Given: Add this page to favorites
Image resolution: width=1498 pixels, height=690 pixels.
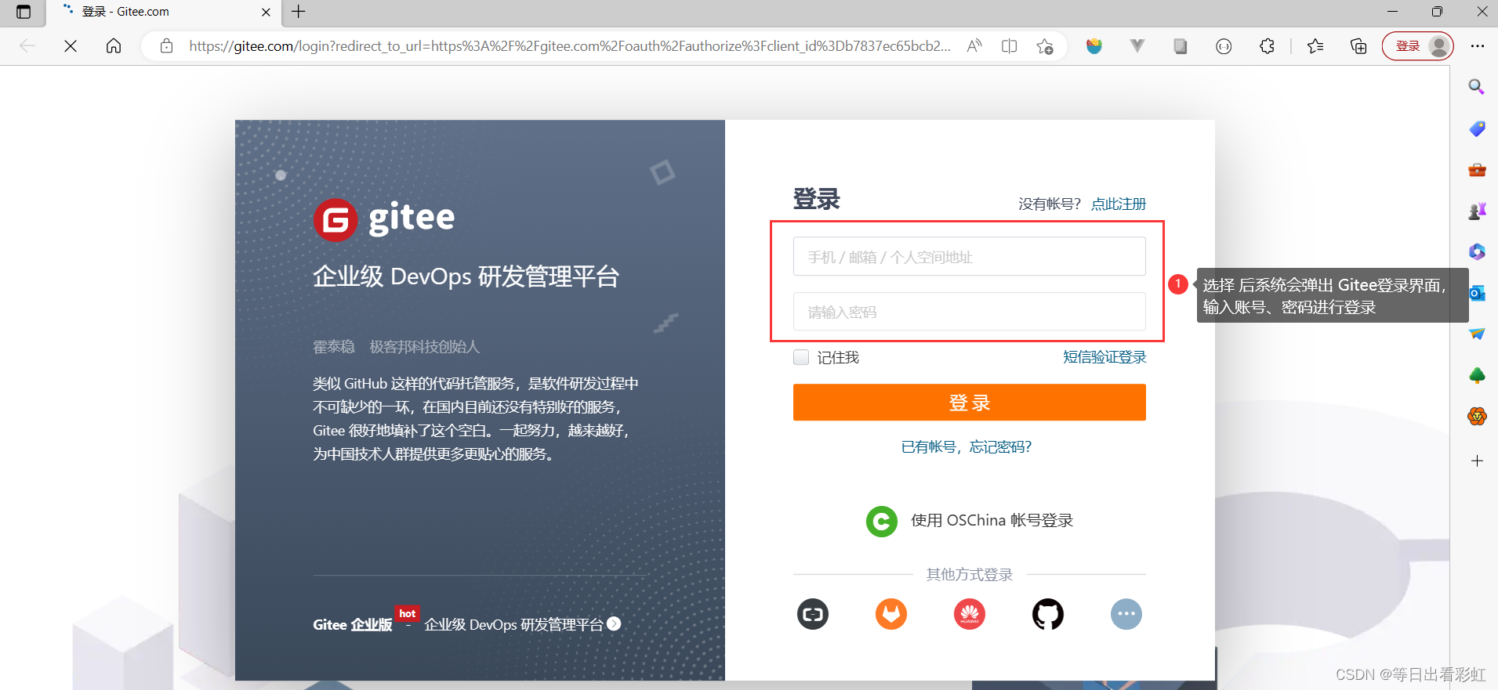Looking at the screenshot, I should point(1045,46).
